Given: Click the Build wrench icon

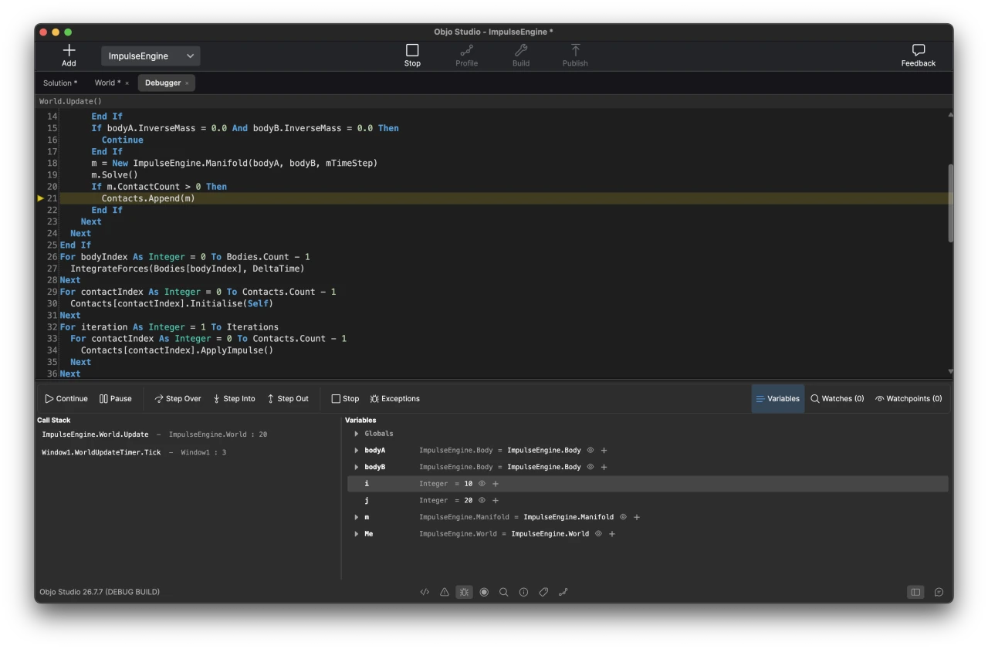Looking at the screenshot, I should [x=521, y=50].
